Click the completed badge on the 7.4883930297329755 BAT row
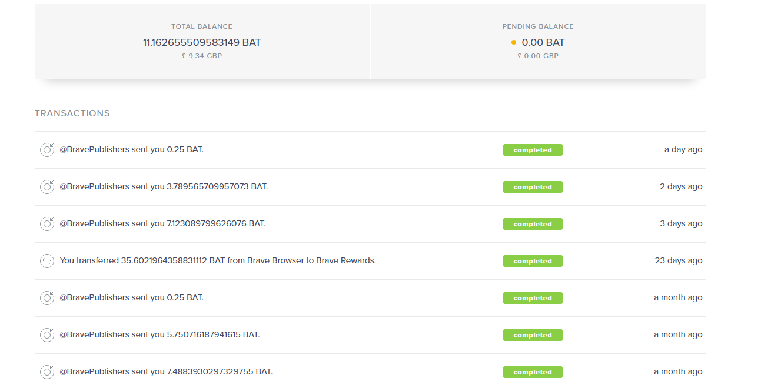This screenshot has height=385, width=761. click(533, 372)
